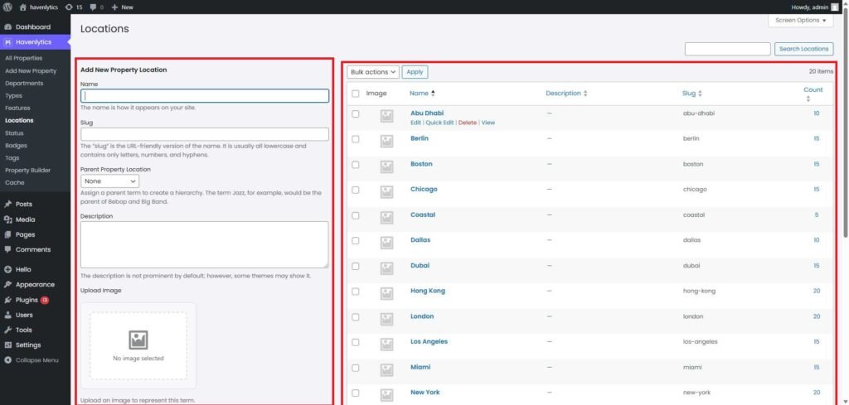The height and width of the screenshot is (405, 849).
Task: Open the Bulk actions dropdown
Action: [373, 72]
